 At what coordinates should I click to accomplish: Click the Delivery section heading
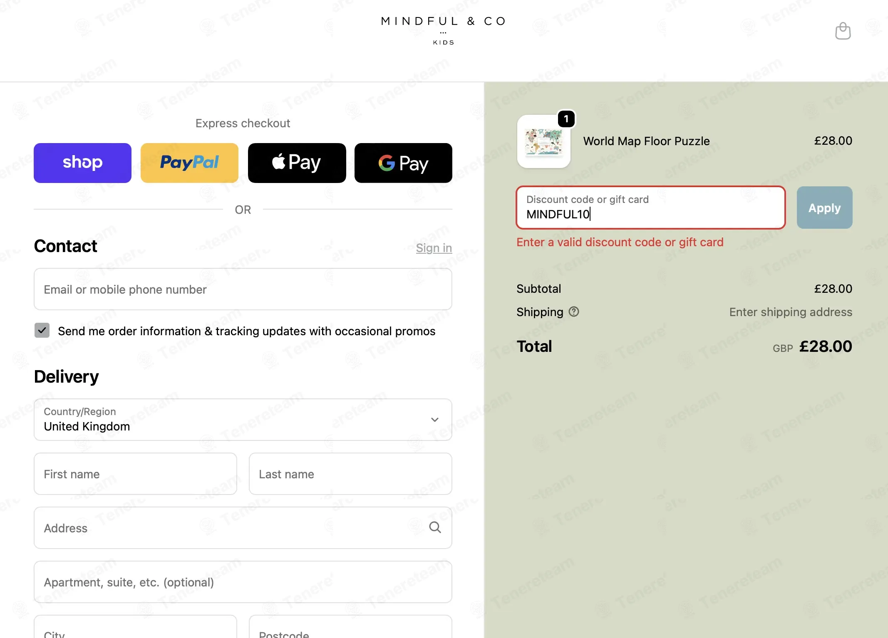coord(66,377)
